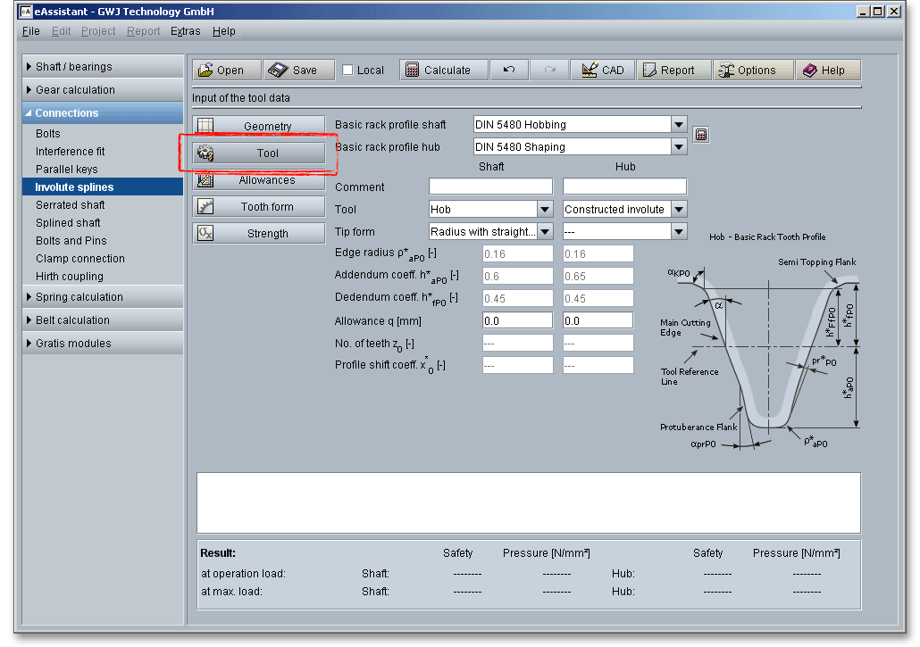Run Calculate from the toolbar
Viewport: 920px width, 647px height.
point(443,71)
